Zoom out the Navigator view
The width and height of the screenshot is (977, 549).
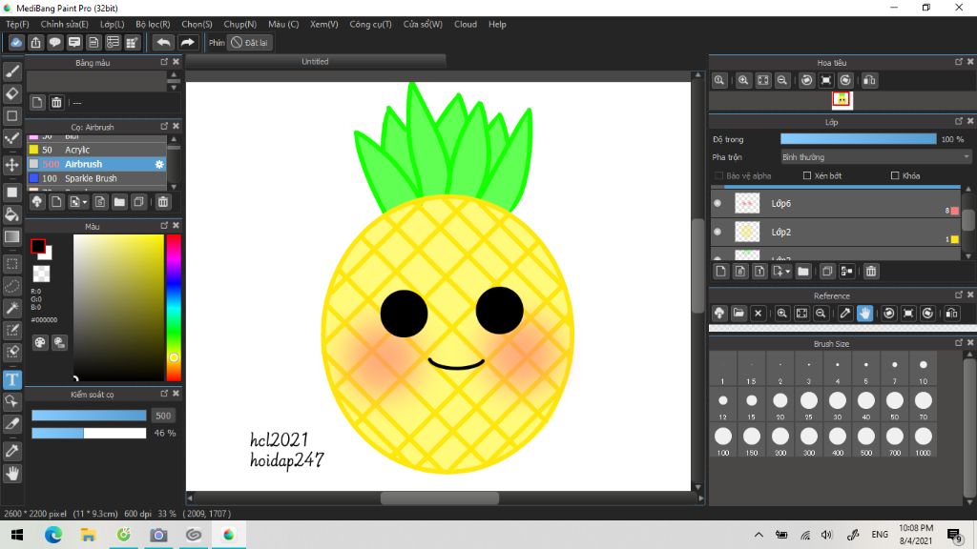[782, 80]
